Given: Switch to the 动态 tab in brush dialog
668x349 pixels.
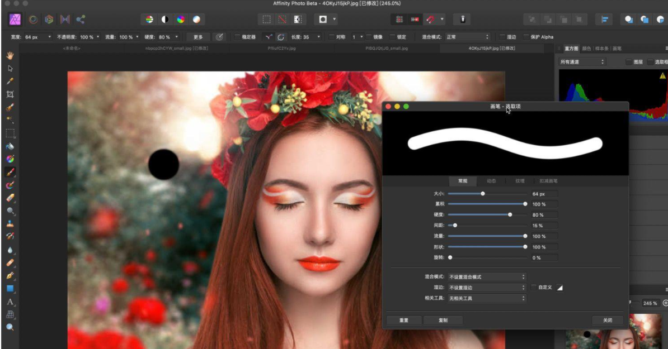Looking at the screenshot, I should 491,181.
